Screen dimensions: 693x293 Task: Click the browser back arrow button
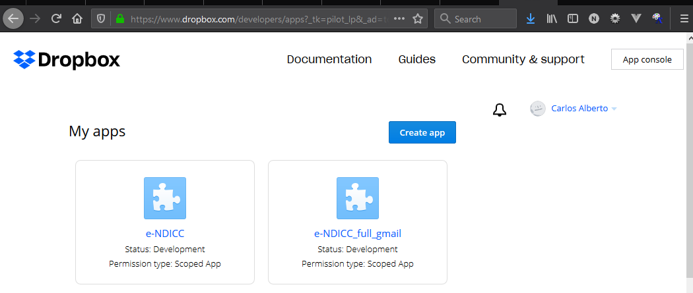point(13,19)
